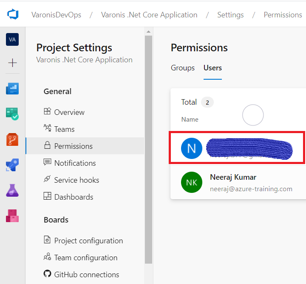306x284 pixels.
Task: Click the plus icon in sidebar
Action: pyautogui.click(x=12, y=63)
